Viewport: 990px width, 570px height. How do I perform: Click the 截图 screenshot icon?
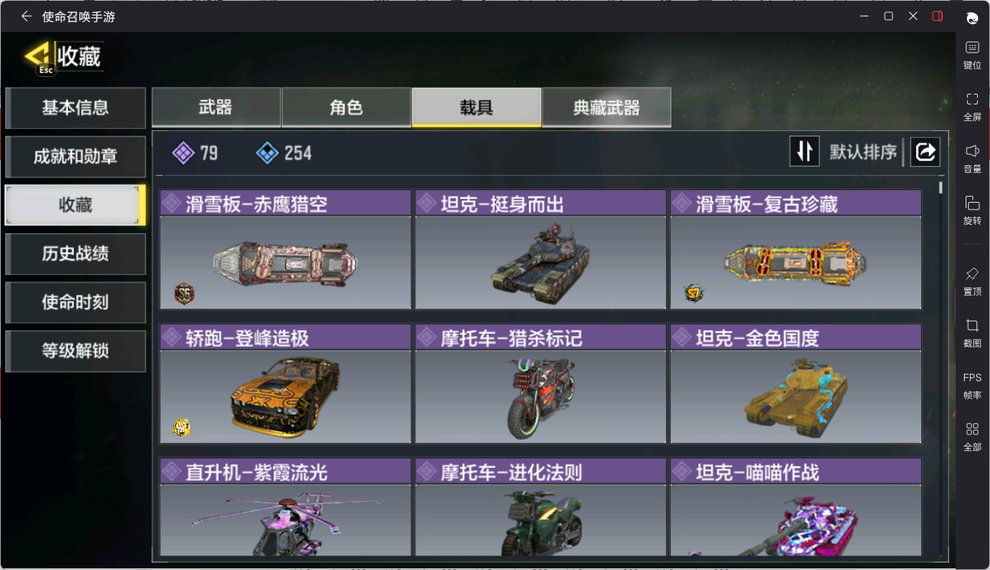(x=972, y=333)
